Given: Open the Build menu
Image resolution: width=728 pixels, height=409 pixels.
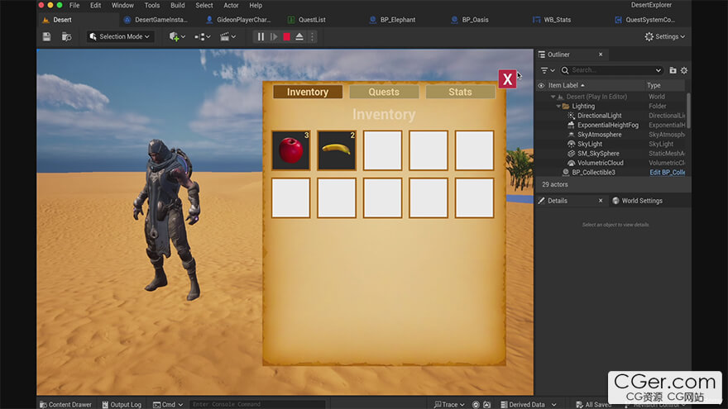Looking at the screenshot, I should tap(177, 6).
